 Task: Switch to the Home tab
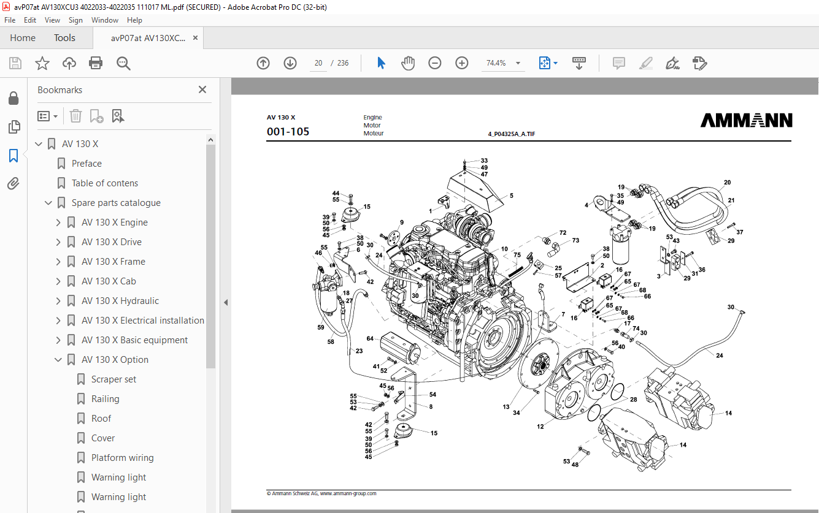23,38
